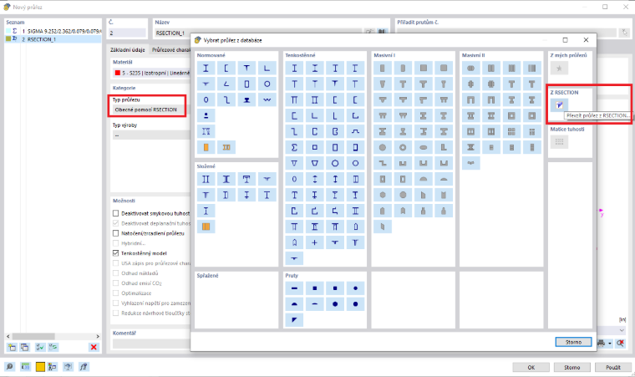Image resolution: width=635 pixels, height=377 pixels.
Task: Click the Seznam horizontal scrollbar right arrow
Action: 98,336
